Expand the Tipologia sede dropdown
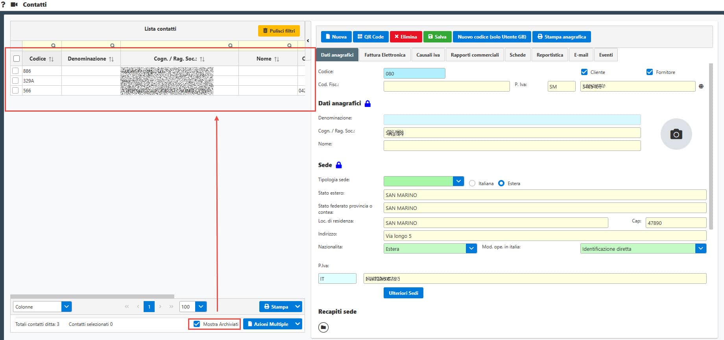Screen dimensions: 724x340 pyautogui.click(x=458, y=181)
